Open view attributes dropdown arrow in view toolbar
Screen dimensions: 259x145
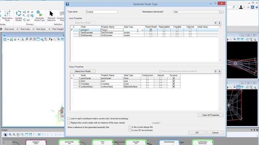coord(8,39)
